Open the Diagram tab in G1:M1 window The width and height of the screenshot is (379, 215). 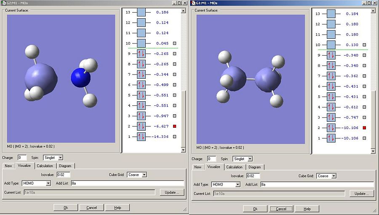[254, 167]
